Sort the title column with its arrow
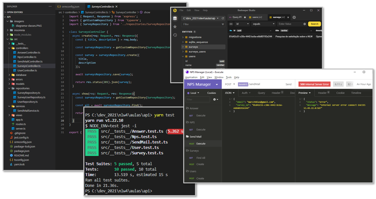The height and width of the screenshot is (199, 376). tap(311, 31)
